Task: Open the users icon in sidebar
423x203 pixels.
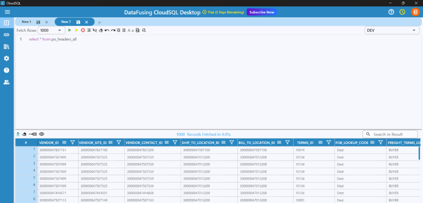Action: (x=7, y=82)
